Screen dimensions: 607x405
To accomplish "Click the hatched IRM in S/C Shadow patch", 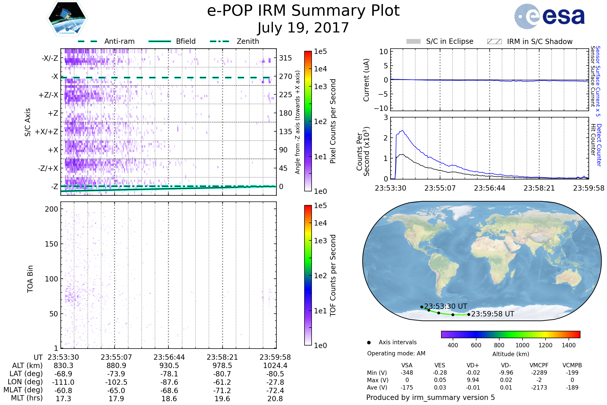I will pyautogui.click(x=494, y=42).
